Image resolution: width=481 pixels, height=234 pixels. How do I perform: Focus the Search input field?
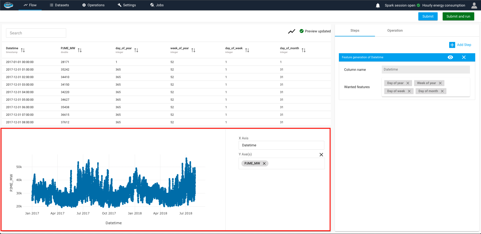point(36,33)
